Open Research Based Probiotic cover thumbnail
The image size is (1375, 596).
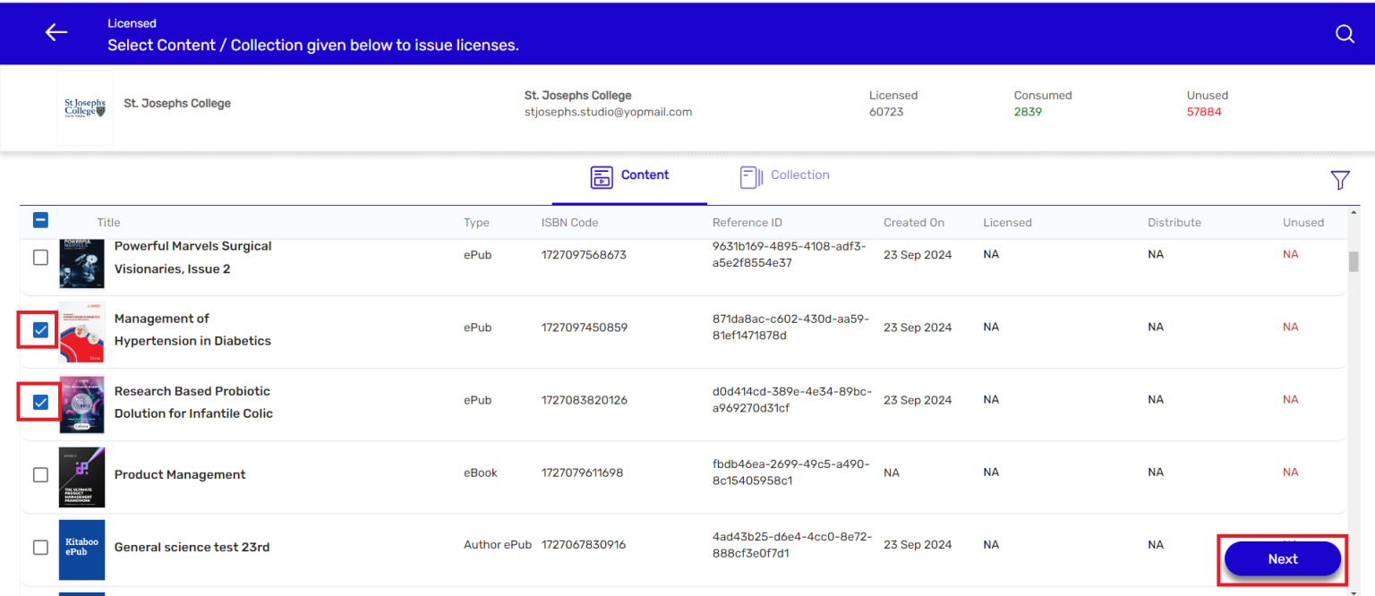click(81, 404)
